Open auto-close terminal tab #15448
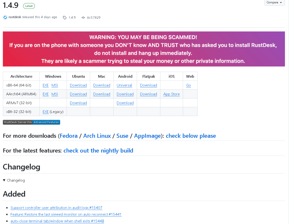The width and height of the screenshot is (289, 224). coord(57,221)
